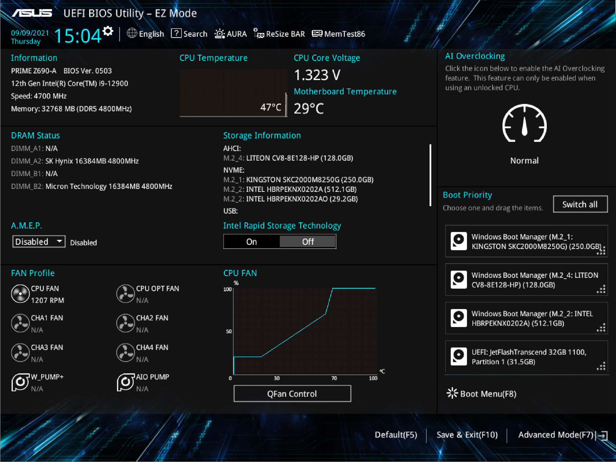Click the Boot Menu asterisk icon
This screenshot has width=616, height=462.
(452, 393)
